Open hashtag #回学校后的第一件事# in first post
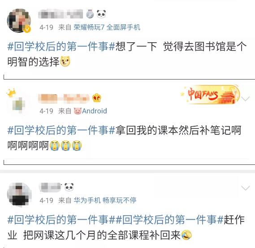This screenshot has width=255, height=248. coord(61,47)
